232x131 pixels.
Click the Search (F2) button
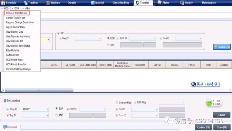point(222,47)
